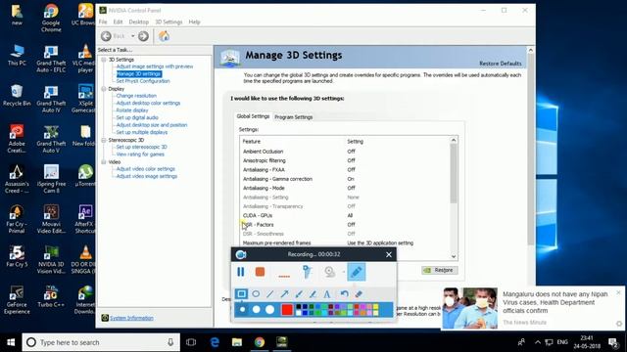
Task: Open Change resolution task
Action: [x=136, y=96]
